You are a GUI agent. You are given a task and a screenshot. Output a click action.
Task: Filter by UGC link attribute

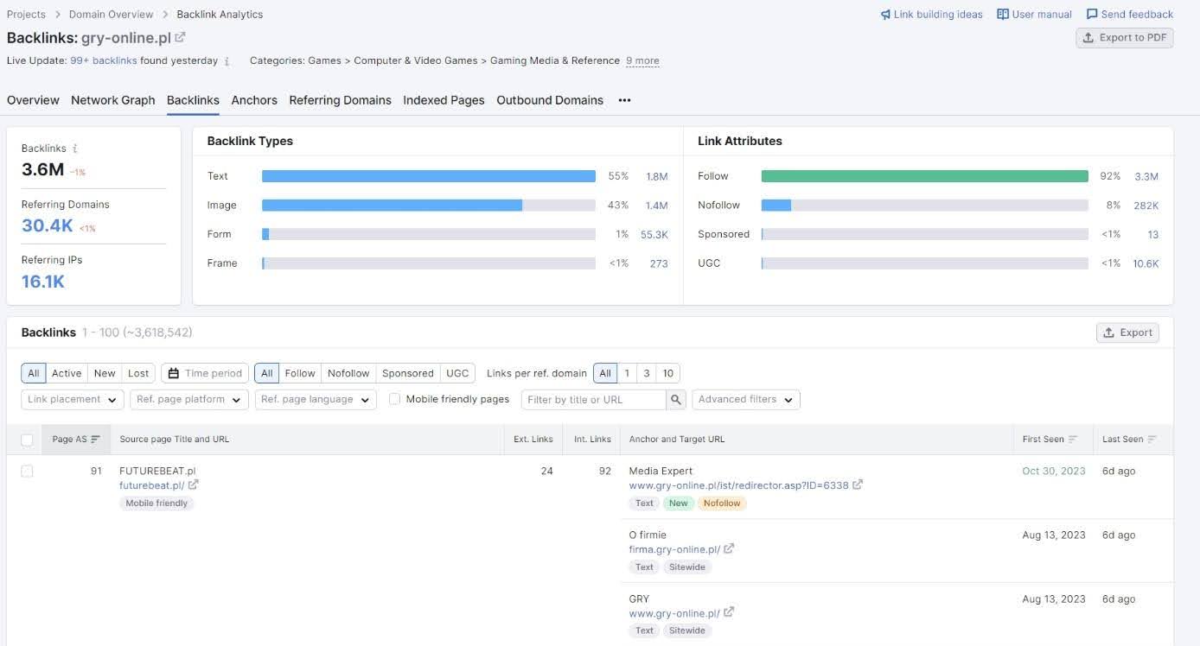coord(457,373)
